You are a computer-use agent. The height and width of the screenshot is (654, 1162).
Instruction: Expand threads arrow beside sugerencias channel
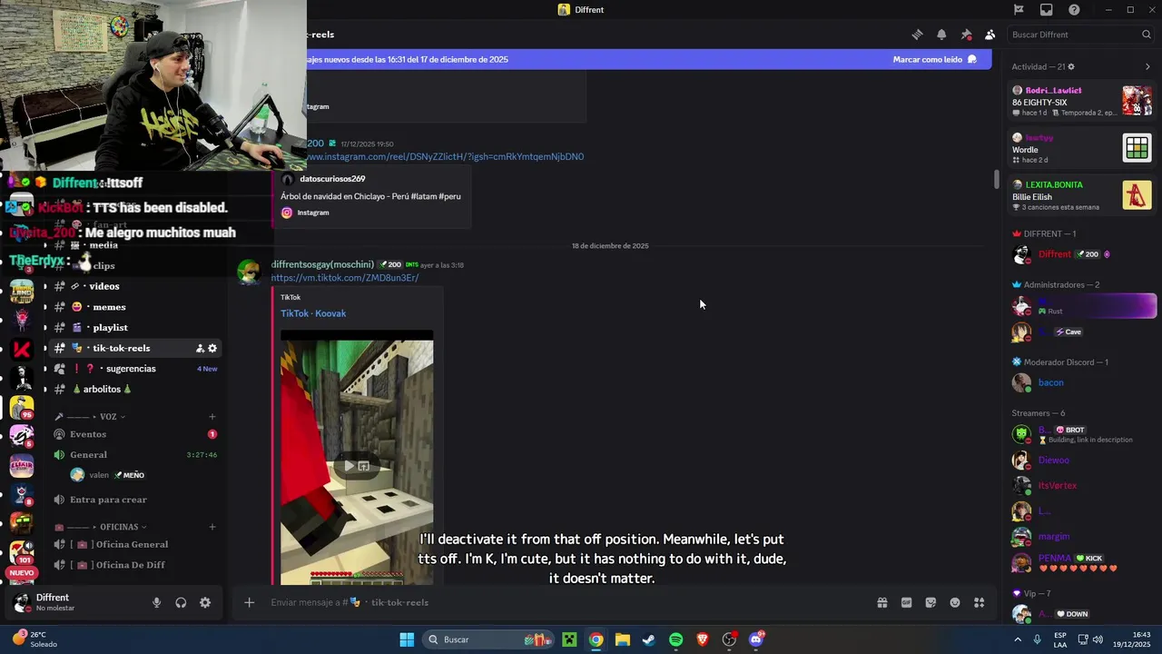coord(44,369)
